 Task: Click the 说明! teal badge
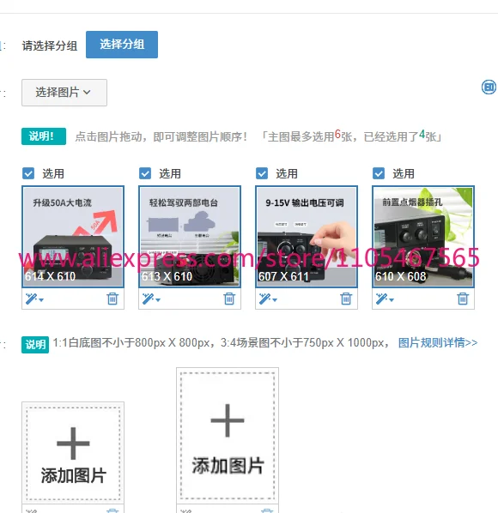pyautogui.click(x=44, y=136)
